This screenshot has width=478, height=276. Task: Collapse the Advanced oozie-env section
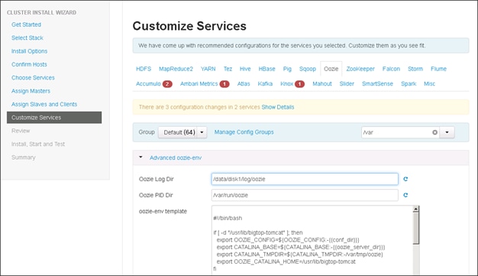pos(140,157)
